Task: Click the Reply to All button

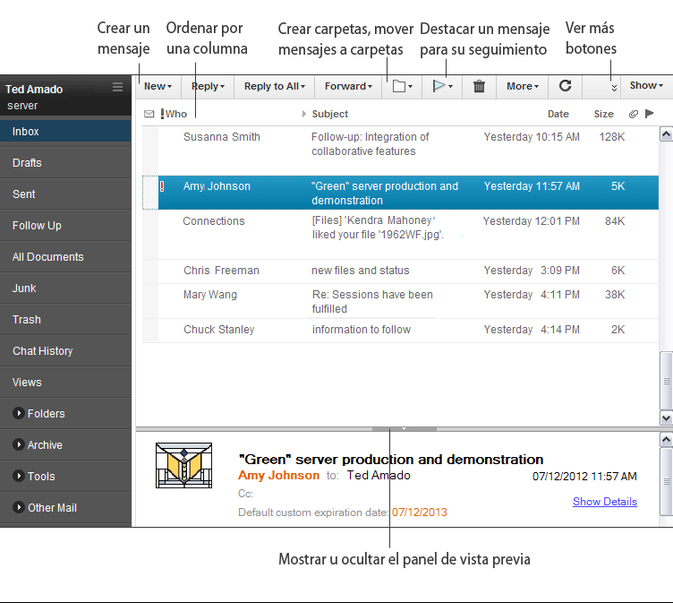Action: click(x=275, y=86)
